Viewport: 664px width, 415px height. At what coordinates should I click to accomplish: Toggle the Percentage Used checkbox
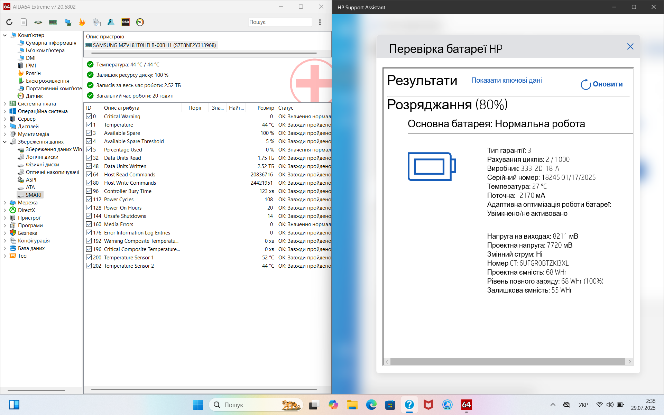click(89, 150)
